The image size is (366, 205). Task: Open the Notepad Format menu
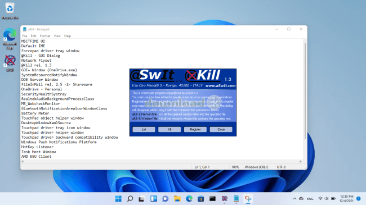45,36
